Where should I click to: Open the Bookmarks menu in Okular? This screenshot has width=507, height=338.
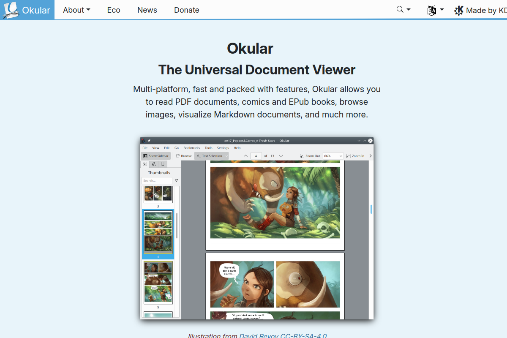coord(192,148)
